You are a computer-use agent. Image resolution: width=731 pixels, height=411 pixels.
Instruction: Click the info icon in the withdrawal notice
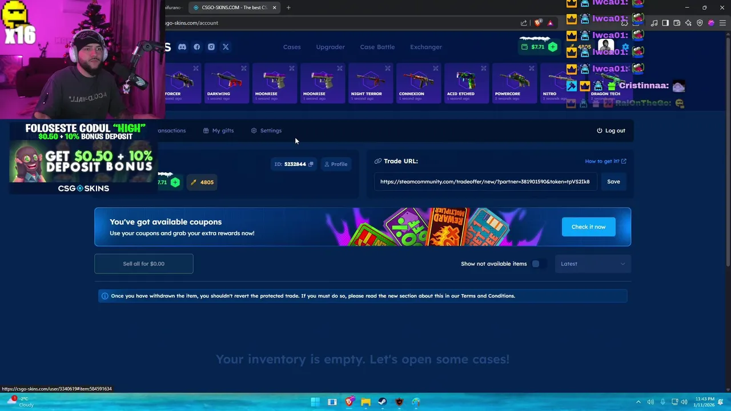tap(105, 296)
